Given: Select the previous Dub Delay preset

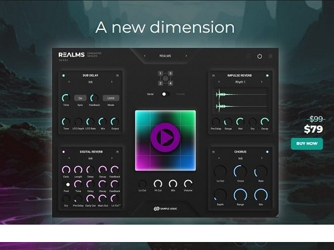Looking at the screenshot, I should (x=69, y=82).
